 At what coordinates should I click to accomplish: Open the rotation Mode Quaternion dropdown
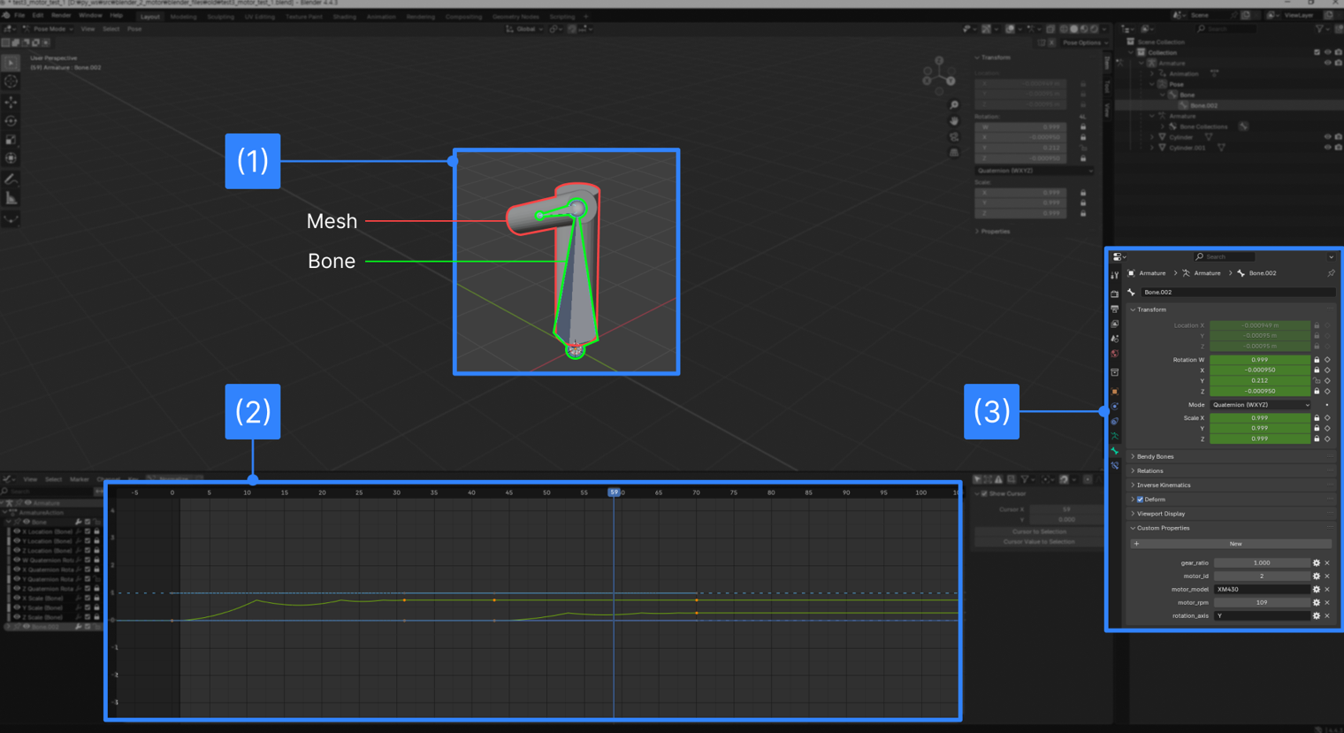[x=1260, y=405]
